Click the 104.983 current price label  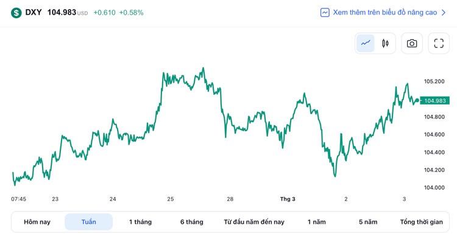pyautogui.click(x=435, y=101)
